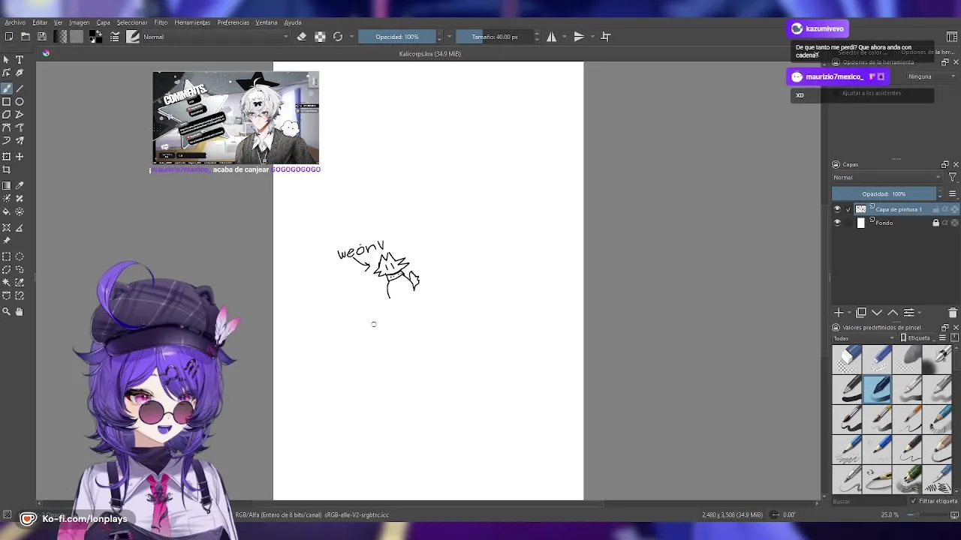961x540 pixels.
Task: Open the wrap-around crop toolbar icon
Action: point(606,36)
